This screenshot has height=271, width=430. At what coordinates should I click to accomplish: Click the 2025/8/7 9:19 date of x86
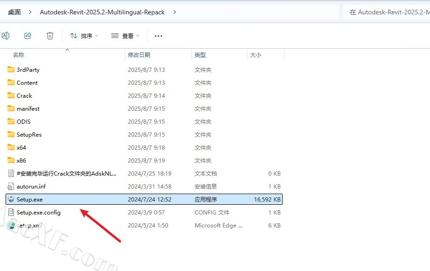coord(146,160)
